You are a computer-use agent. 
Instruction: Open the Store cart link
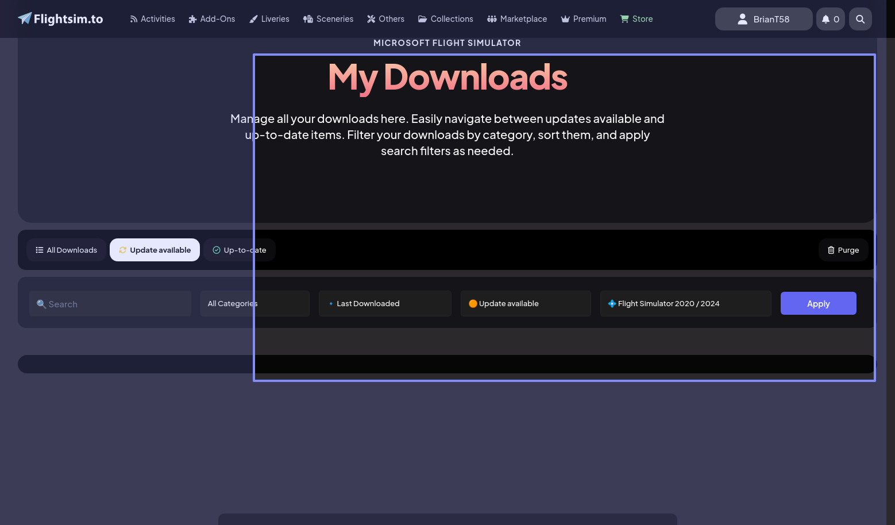tap(636, 19)
